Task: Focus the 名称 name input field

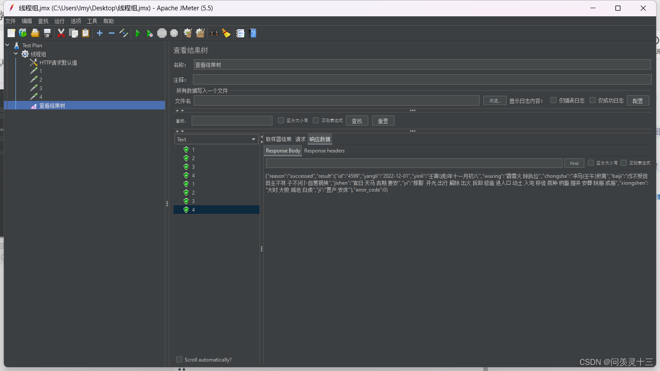Action: pos(422,64)
